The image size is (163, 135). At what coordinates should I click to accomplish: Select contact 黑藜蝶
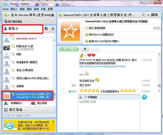pos(28,87)
